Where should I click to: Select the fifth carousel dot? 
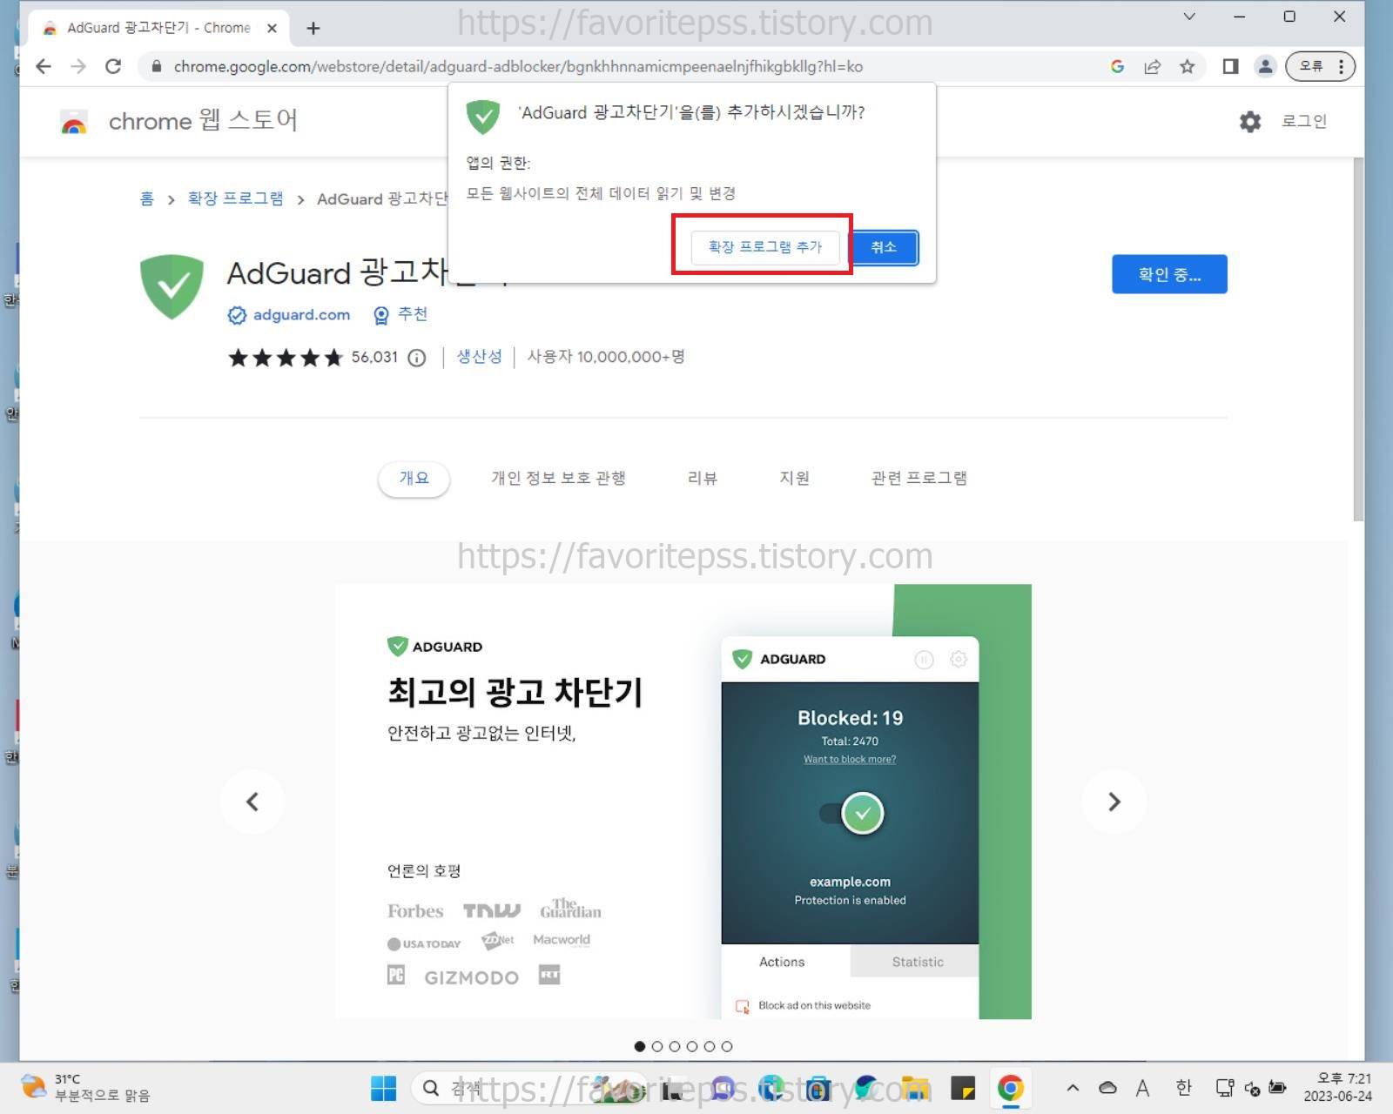coord(710,1046)
